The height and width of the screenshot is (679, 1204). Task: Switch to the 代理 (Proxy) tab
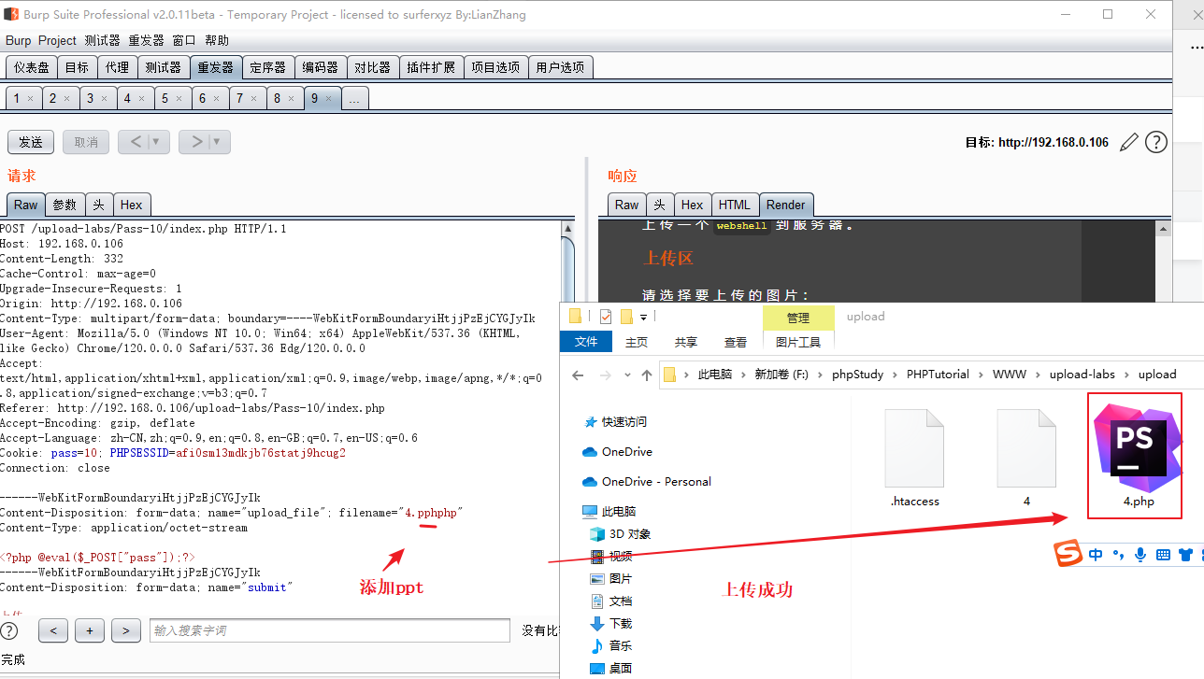117,67
